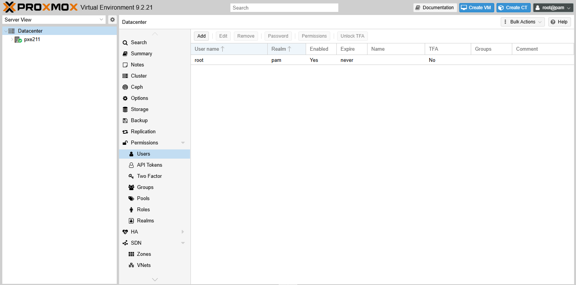Viewport: 576px width, 285px height.
Task: Open Options via its gear icon
Action: point(125,98)
